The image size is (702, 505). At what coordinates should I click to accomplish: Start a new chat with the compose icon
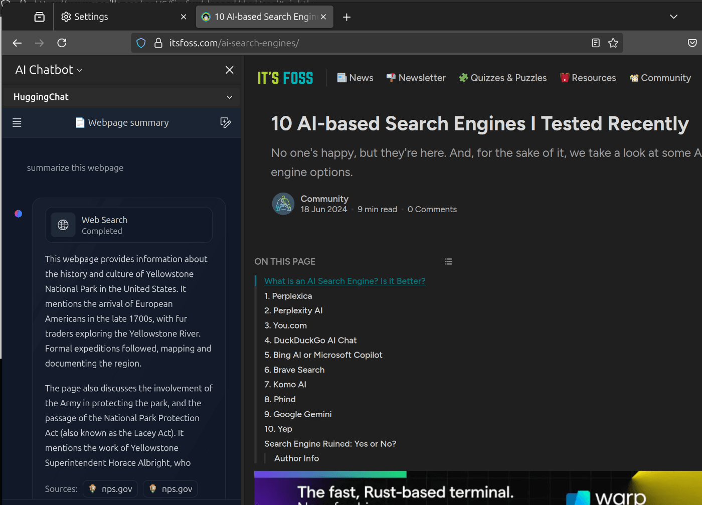(x=226, y=122)
